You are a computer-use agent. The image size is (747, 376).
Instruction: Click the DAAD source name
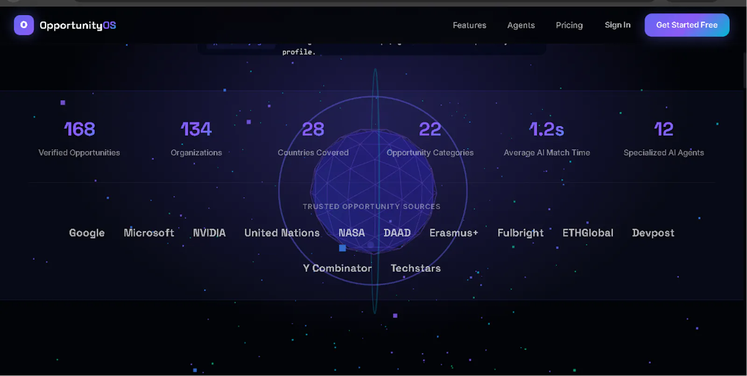pos(397,233)
